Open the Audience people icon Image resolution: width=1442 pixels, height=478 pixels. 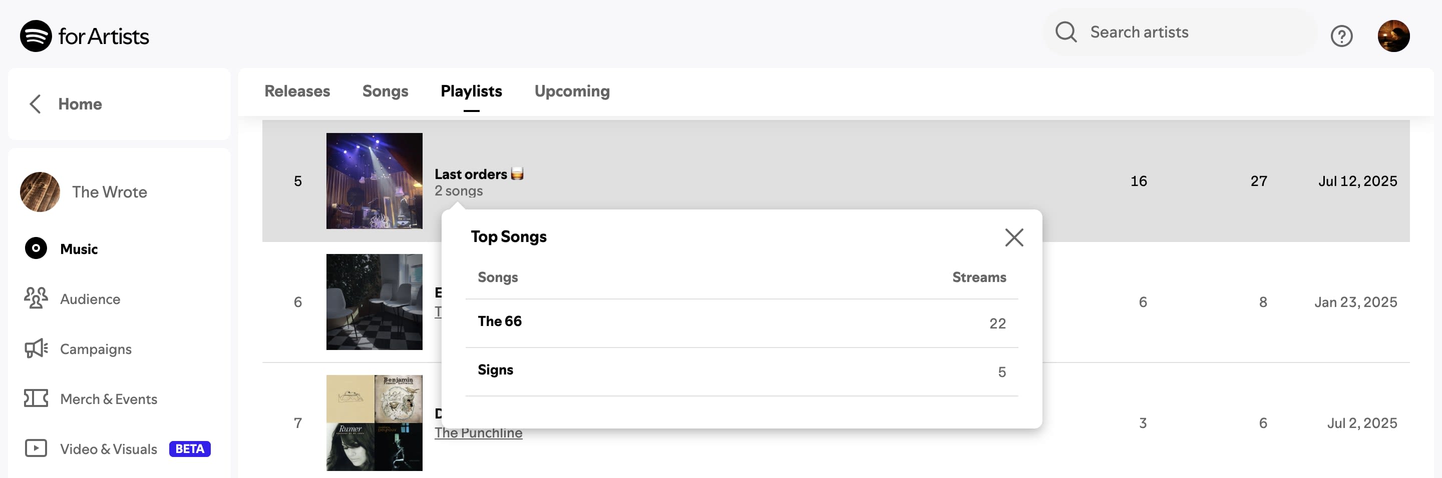[36, 298]
